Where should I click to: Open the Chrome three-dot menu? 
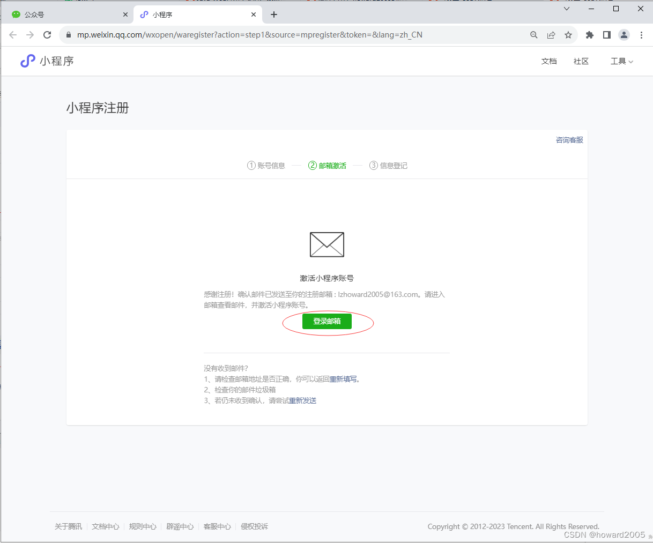(x=642, y=34)
